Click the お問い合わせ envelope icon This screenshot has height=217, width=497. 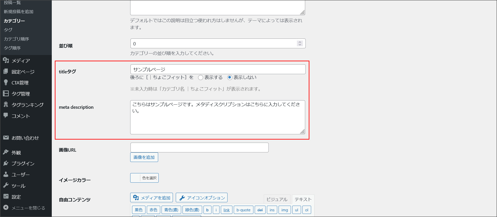[6, 138]
